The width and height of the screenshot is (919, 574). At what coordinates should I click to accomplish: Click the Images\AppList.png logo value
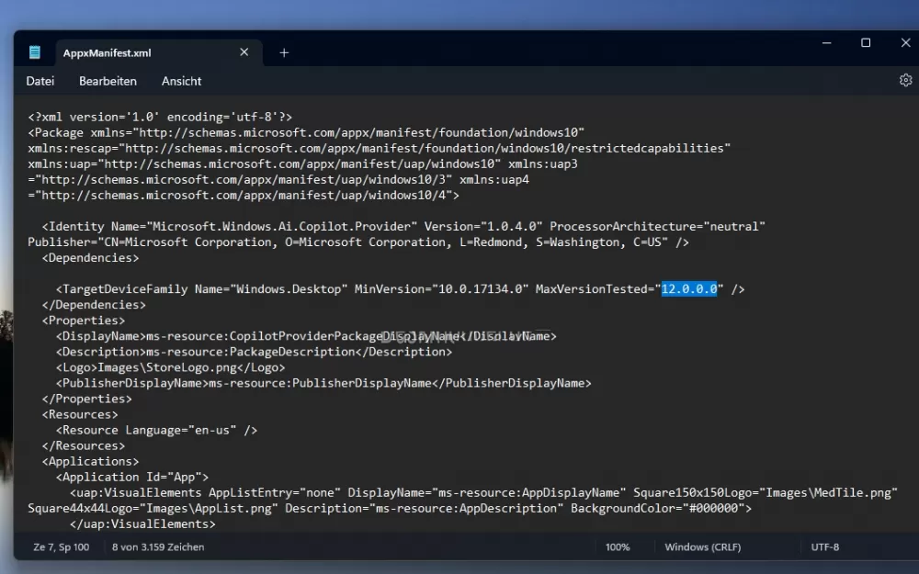click(x=209, y=509)
